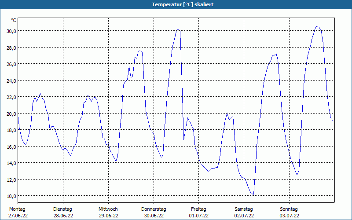Click the Samstag day label
The width and height of the screenshot is (352, 220).
click(244, 209)
